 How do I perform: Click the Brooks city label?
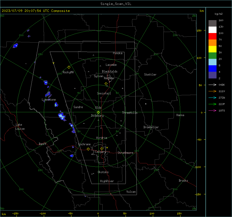[183, 181]
